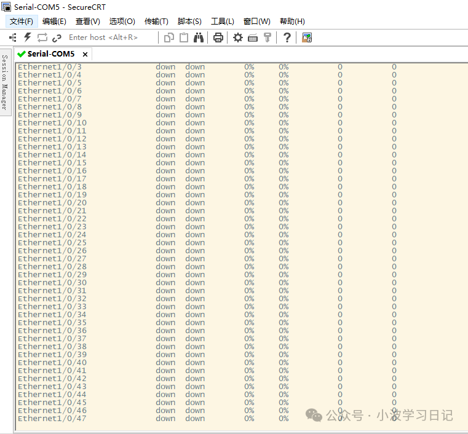This screenshot has height=434, width=468.
Task: Expand the Session Manager side panel
Action: pos(5,81)
